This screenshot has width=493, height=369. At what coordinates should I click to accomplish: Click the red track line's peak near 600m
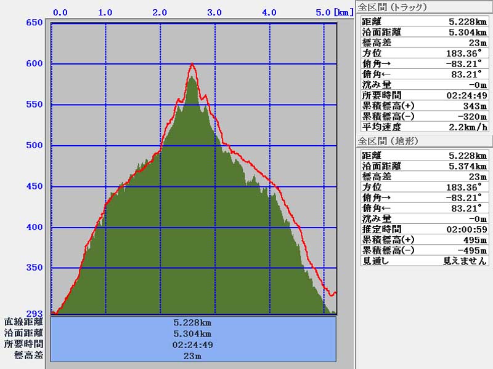pos(192,64)
